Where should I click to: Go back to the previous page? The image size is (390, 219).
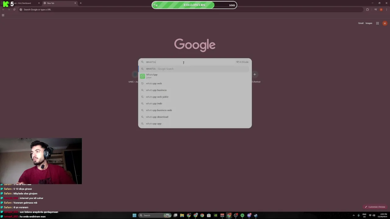(3, 9)
